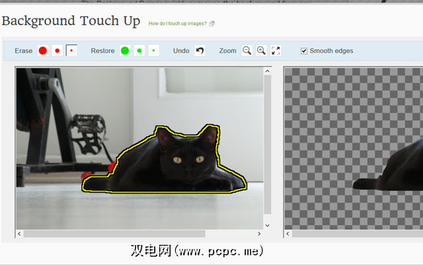423x266 pixels.
Task: Click the left arrow of the preview pane's scrollbar
Action: point(288,234)
